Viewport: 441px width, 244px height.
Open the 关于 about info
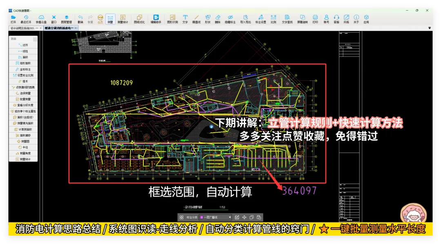pyautogui.click(x=356, y=19)
